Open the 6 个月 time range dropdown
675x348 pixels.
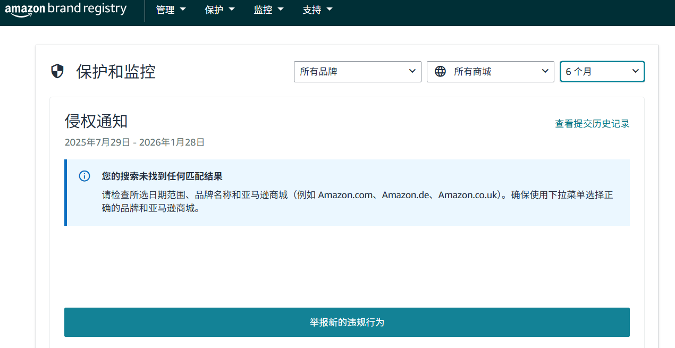[602, 72]
